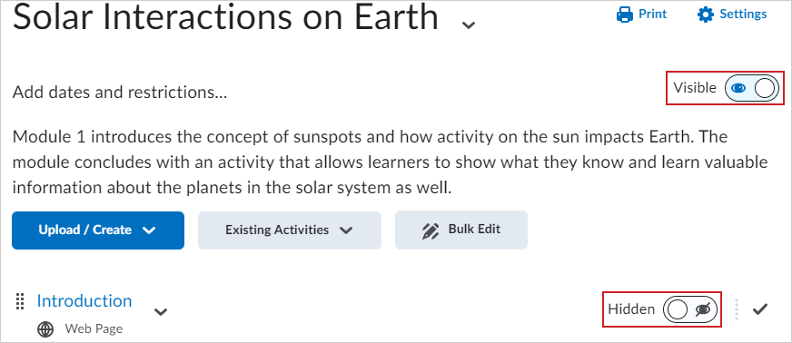Click the Bulk Edit button

pos(461,230)
